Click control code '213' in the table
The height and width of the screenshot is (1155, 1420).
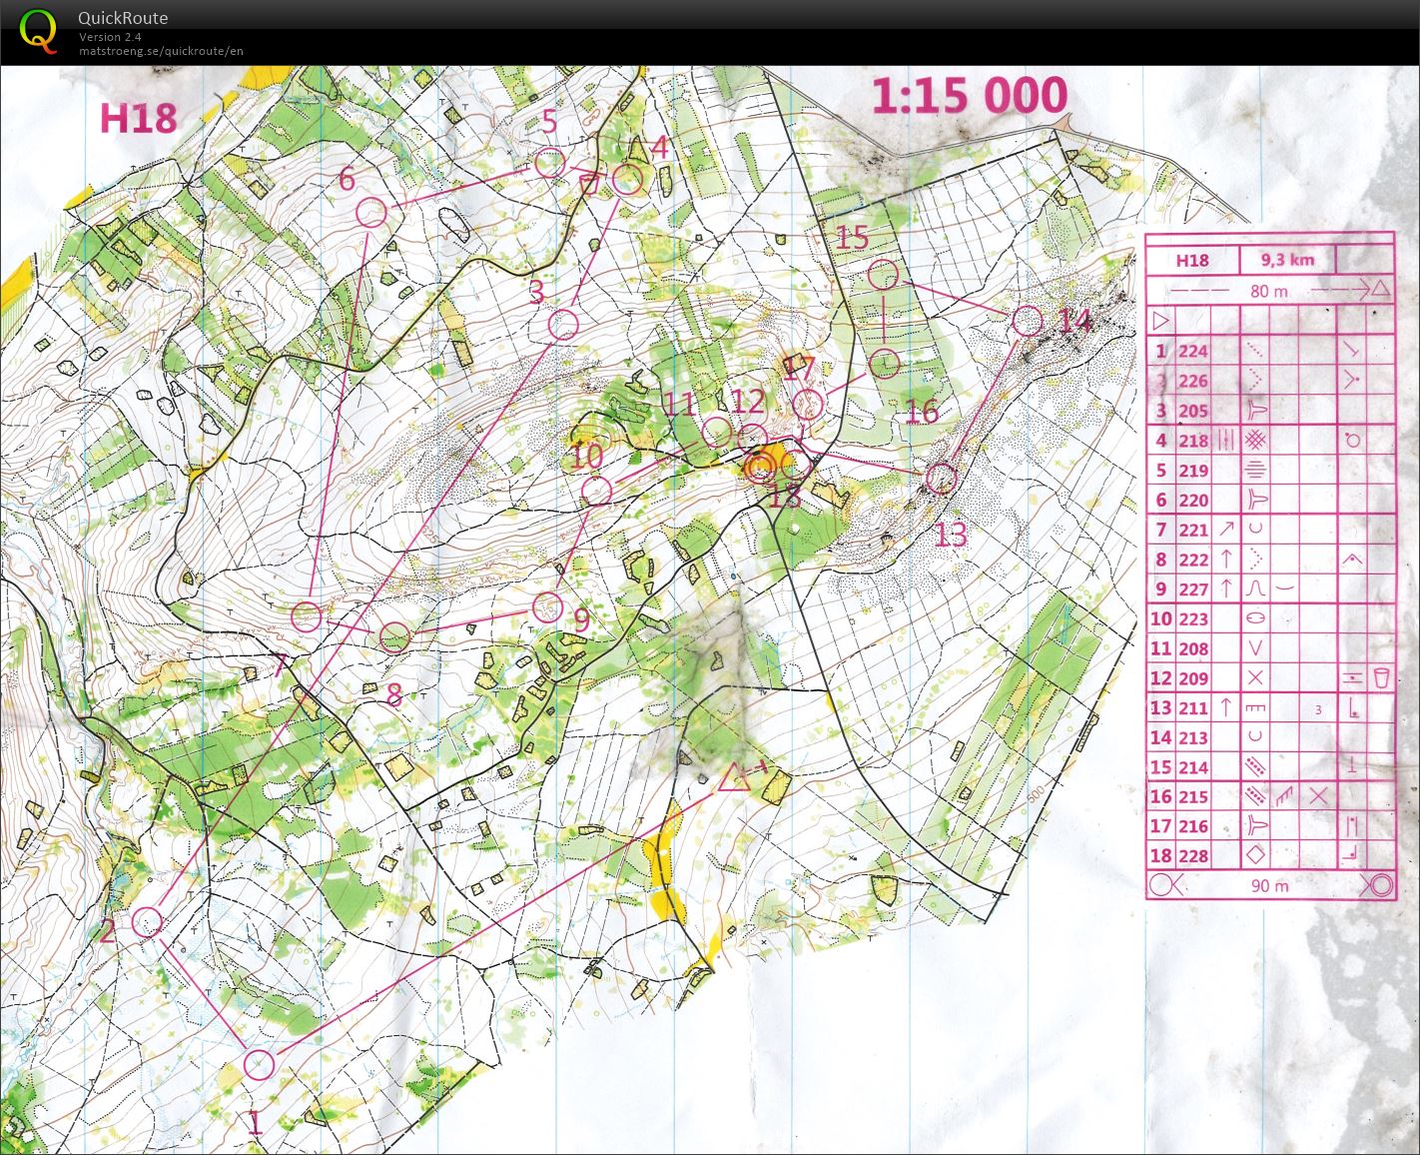(1193, 737)
